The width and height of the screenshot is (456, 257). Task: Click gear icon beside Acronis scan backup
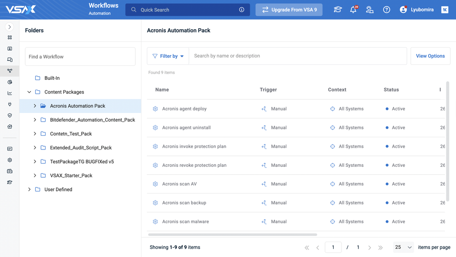(155, 203)
